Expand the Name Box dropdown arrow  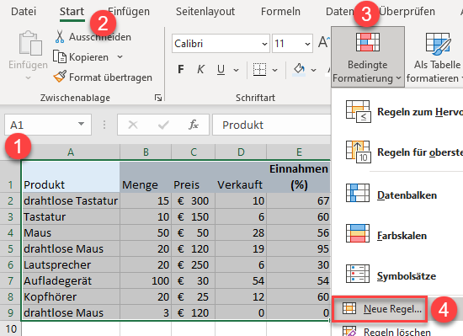[81, 125]
